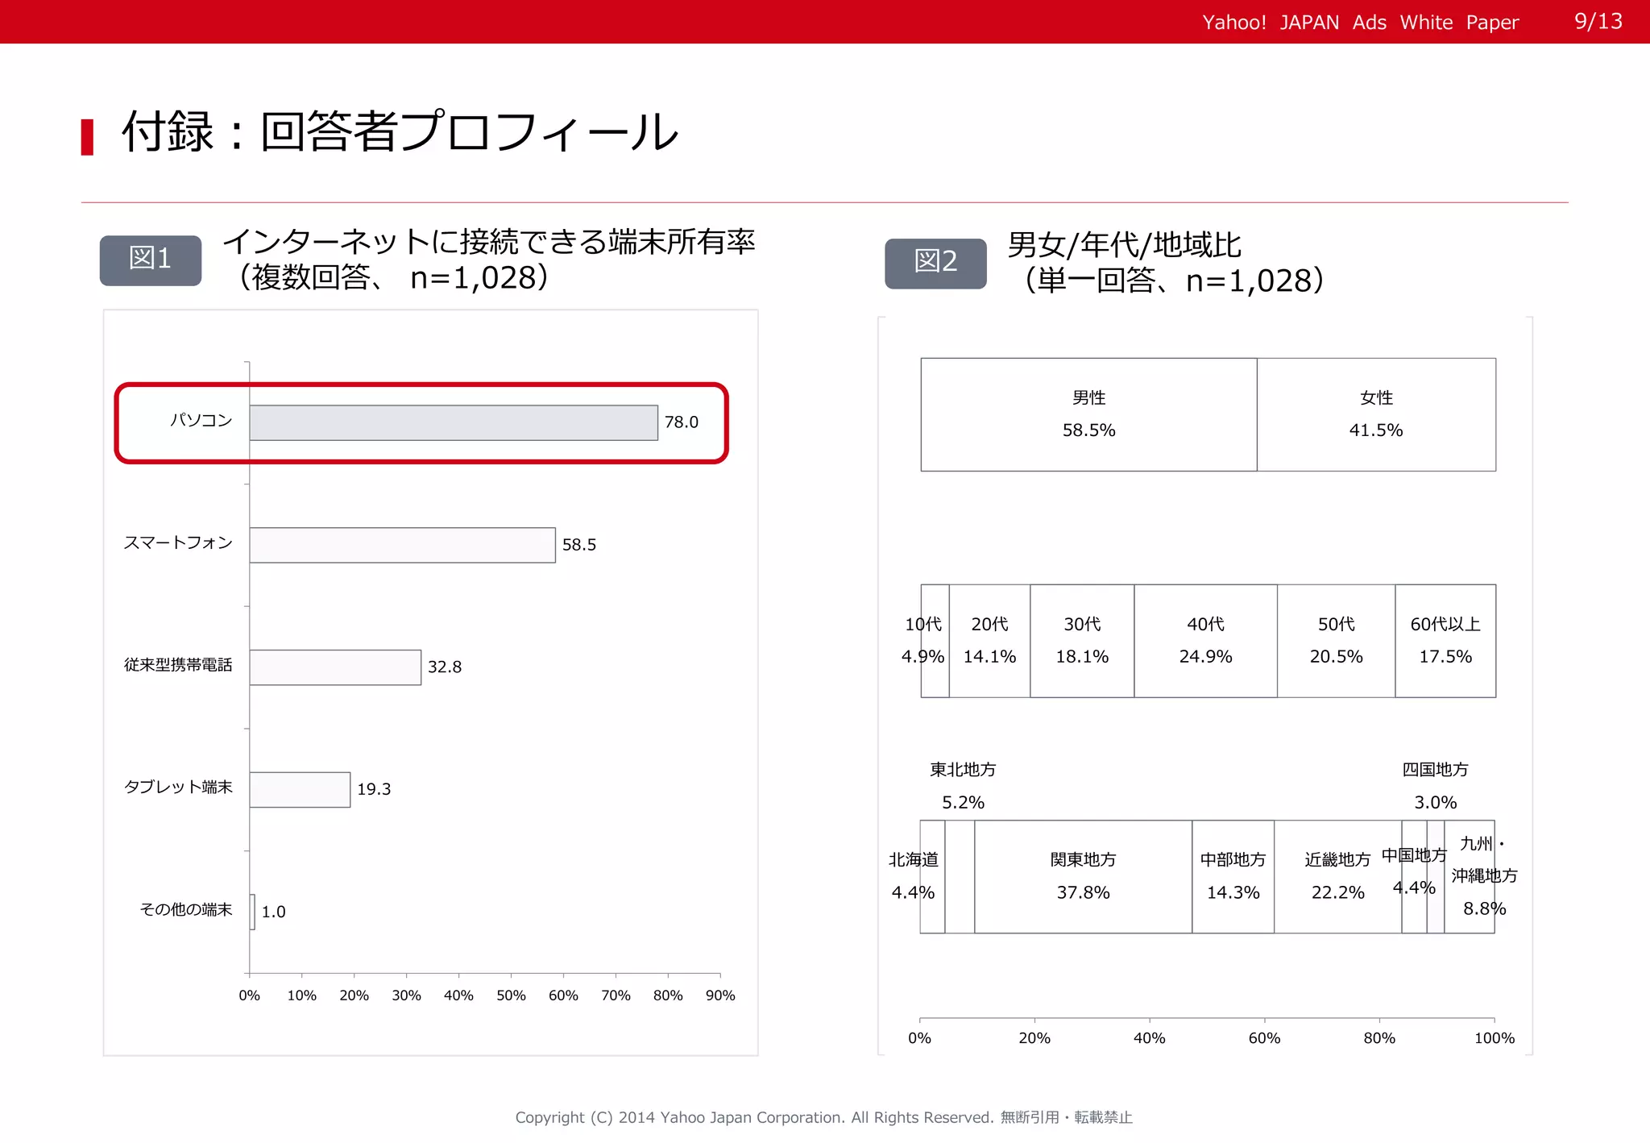Click the value 32.8
The height and width of the screenshot is (1143, 1650).
click(445, 667)
